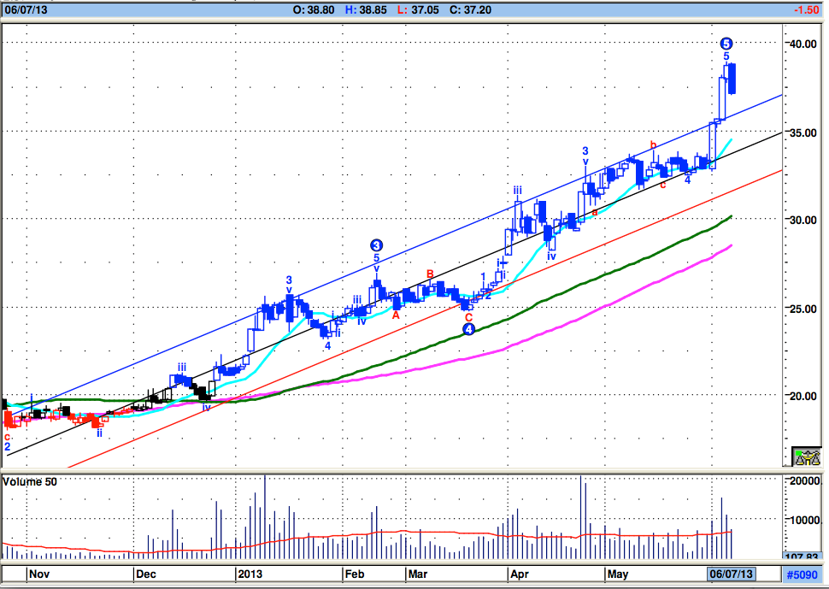This screenshot has height=589, width=829.
Task: Click the circled 4 wave marker
Action: (468, 329)
